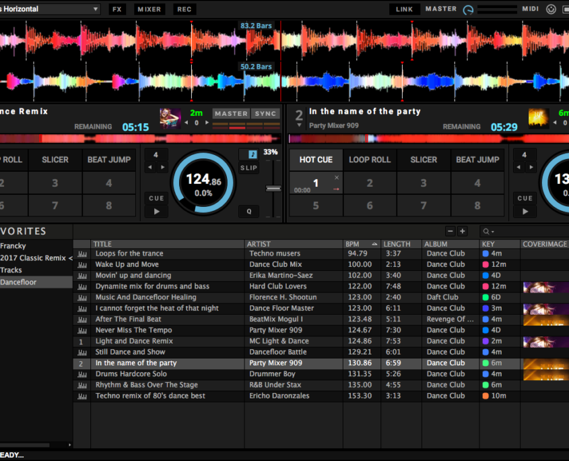This screenshot has height=461, width=569.
Task: Toggle quantize Q button on deck 1
Action: [x=249, y=212]
